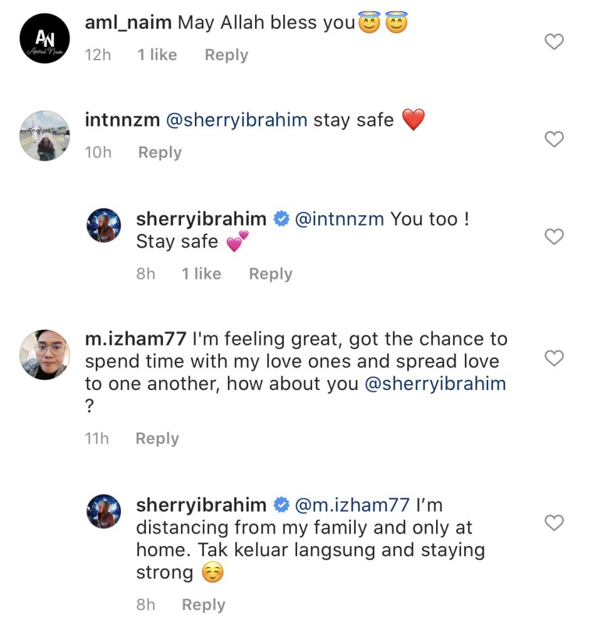Like intnnzm's stay safe comment
Viewport: 599px width, 642px height.
tap(554, 139)
